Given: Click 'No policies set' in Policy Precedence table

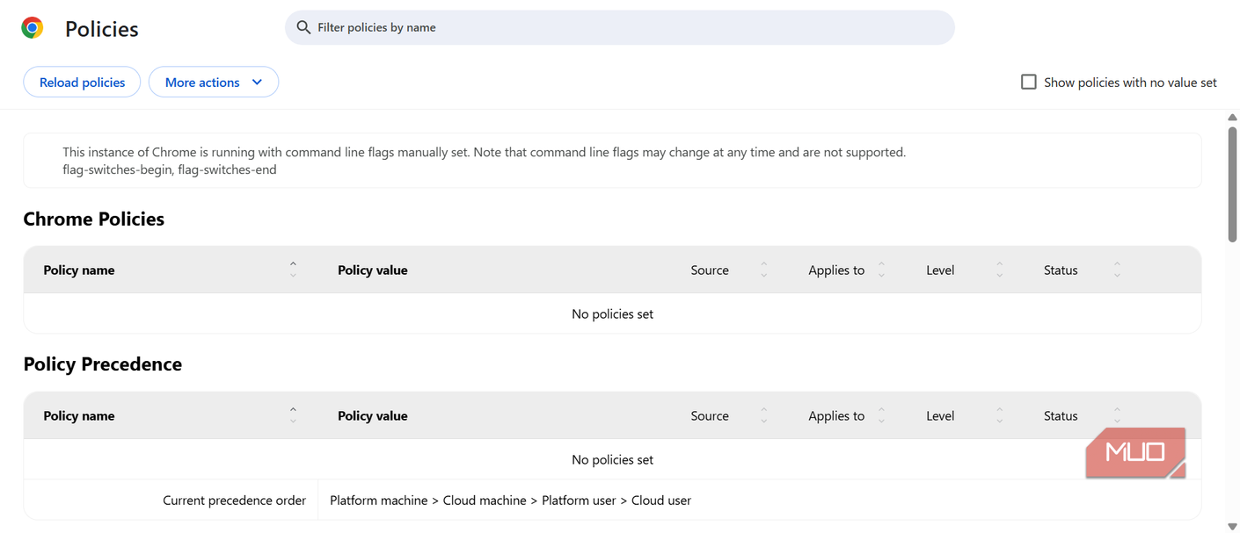Looking at the screenshot, I should 613,459.
